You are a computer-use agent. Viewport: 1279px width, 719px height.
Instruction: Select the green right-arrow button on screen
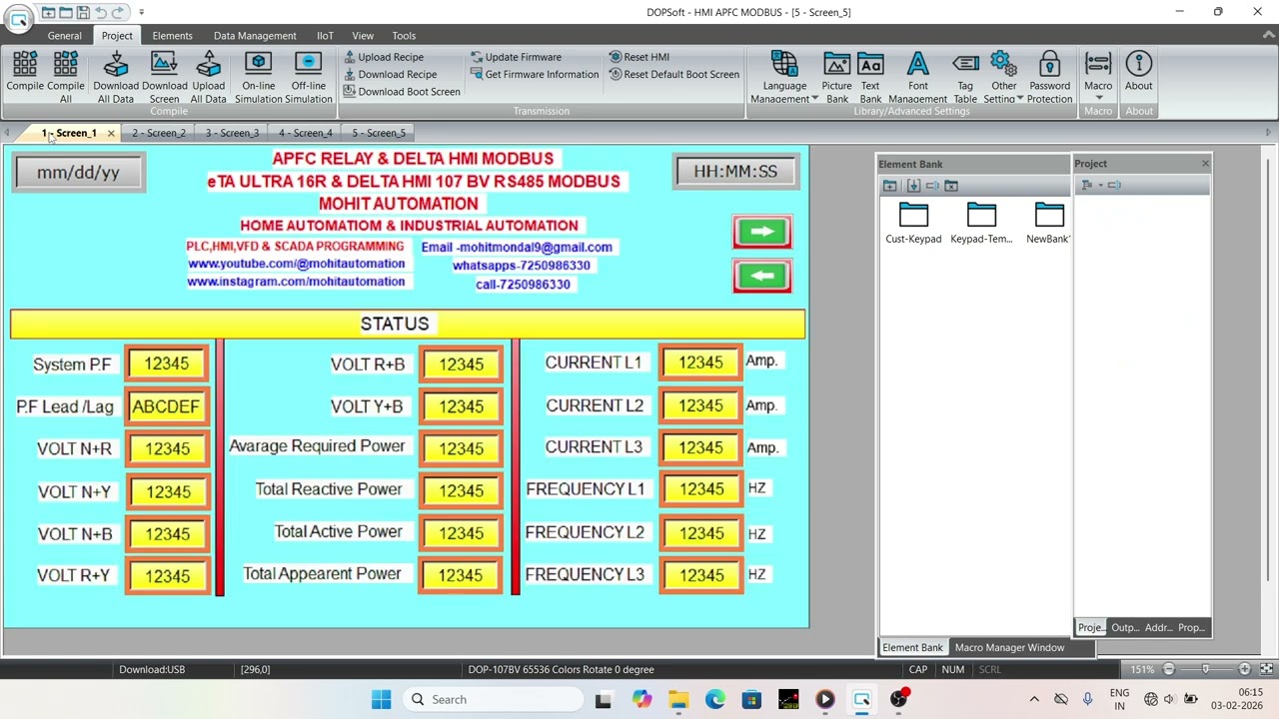point(762,232)
